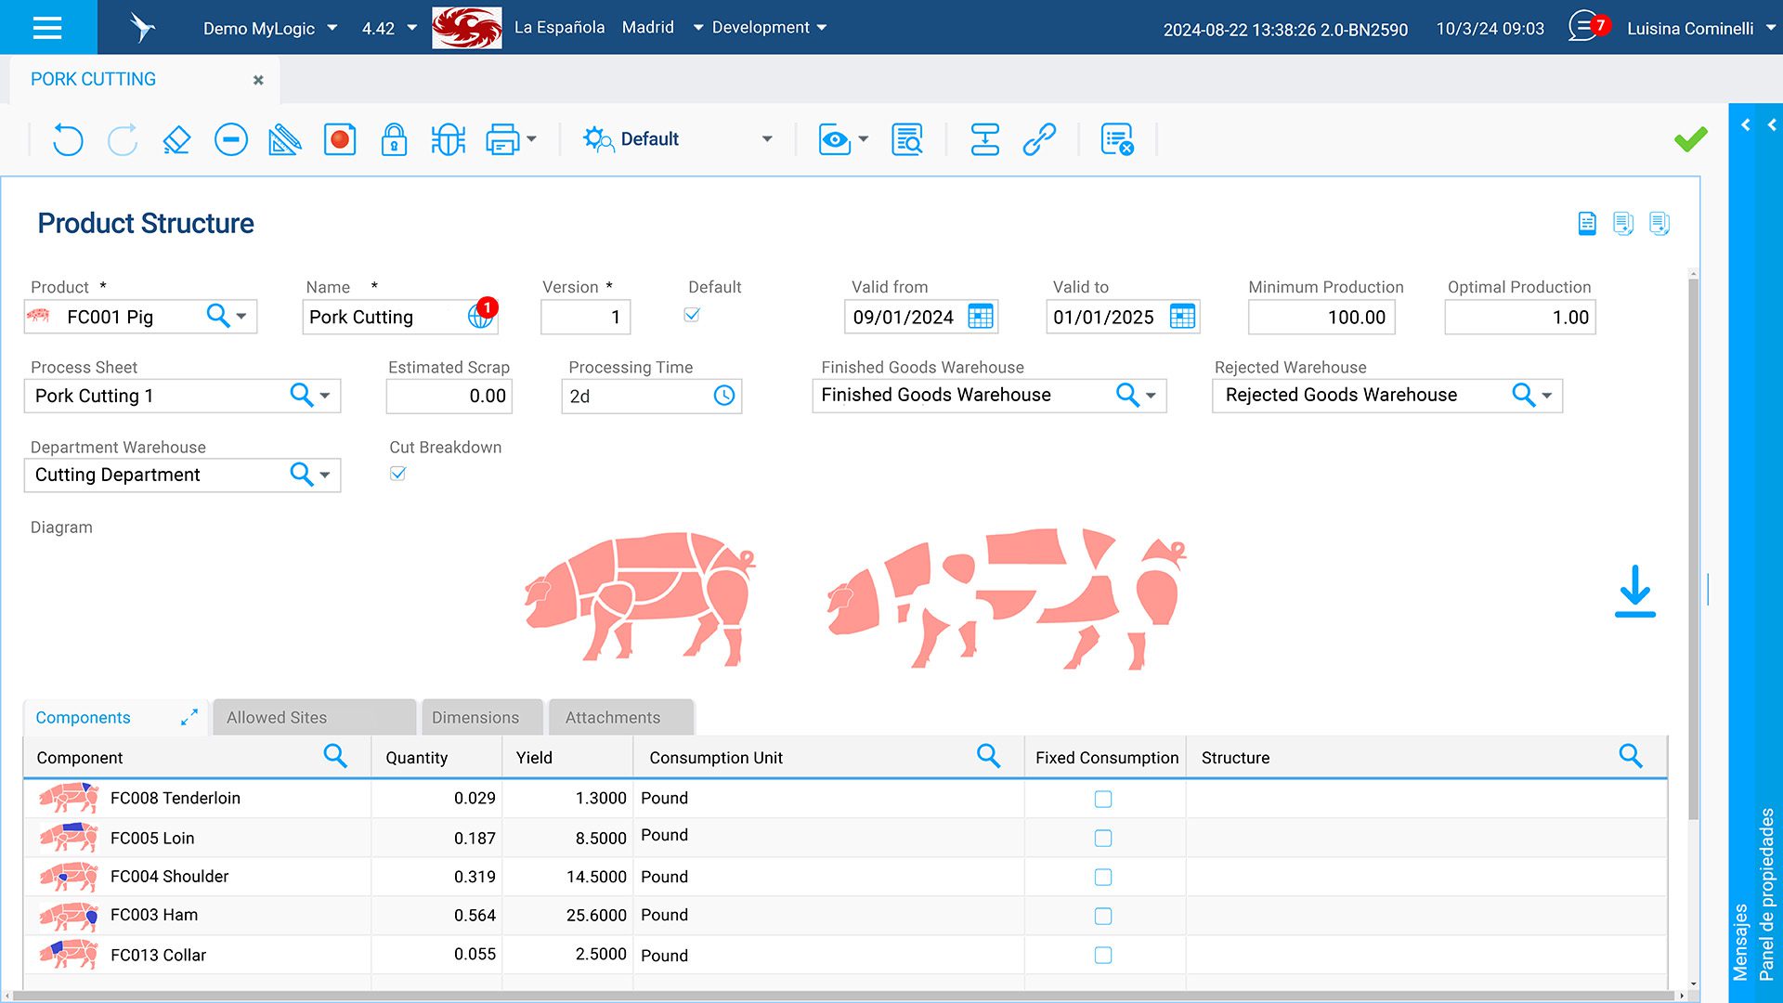Toggle the Default checkbox
1783x1003 pixels.
pyautogui.click(x=692, y=315)
